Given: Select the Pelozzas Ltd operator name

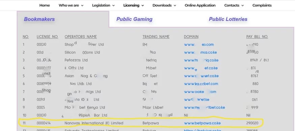Looking at the screenshot, I should click(x=76, y=60).
